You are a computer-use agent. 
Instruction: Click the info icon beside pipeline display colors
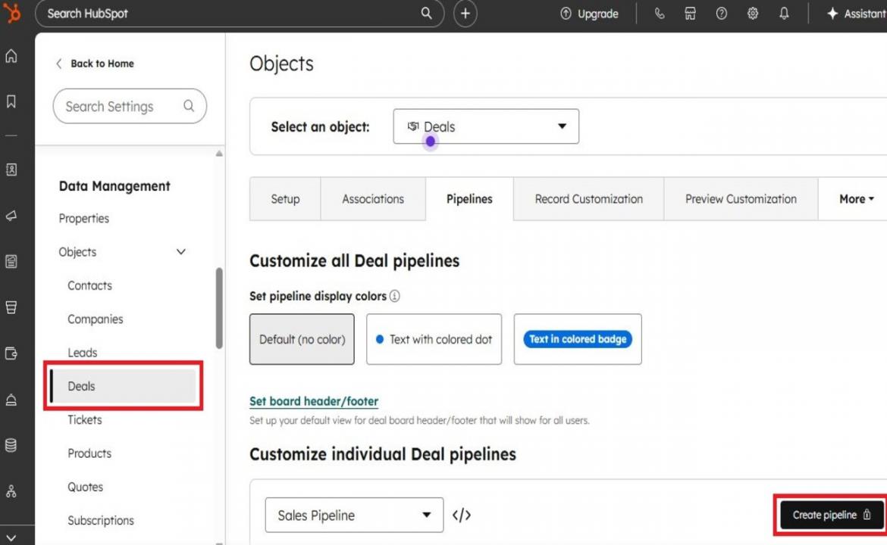coord(395,296)
